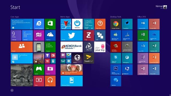Show all apps with the down arrow
Image resolution: width=171 pixels, height=96 pixels.
click(x=12, y=90)
